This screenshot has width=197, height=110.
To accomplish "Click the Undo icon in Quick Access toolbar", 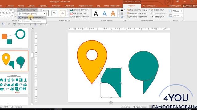I will (3, 24).
